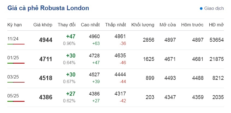
Task: Click the Cao nhất column header
Action: [x=90, y=25]
